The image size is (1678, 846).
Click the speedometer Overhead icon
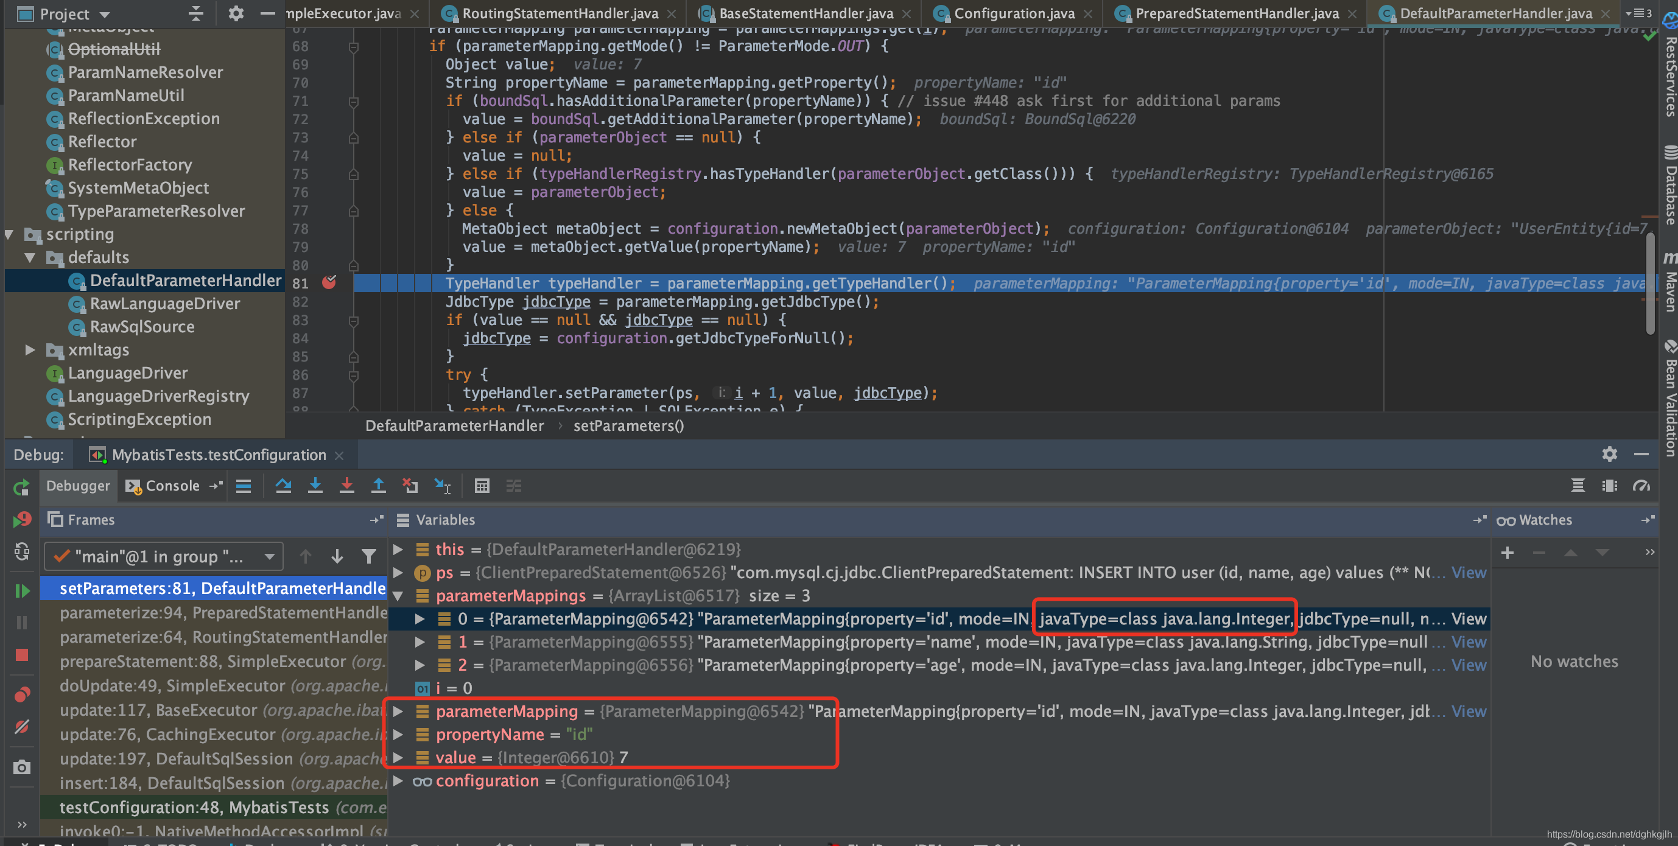[x=1641, y=486]
